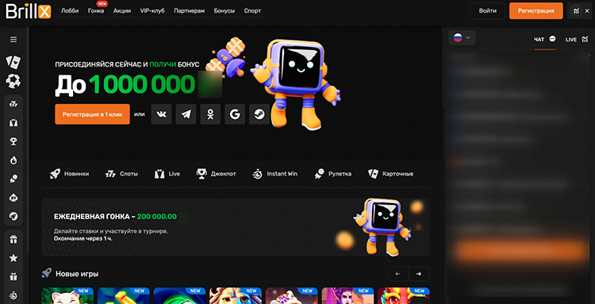Open the Ежедневная гонка tournament banner
Screen dimensions: 595x304
(x=236, y=227)
